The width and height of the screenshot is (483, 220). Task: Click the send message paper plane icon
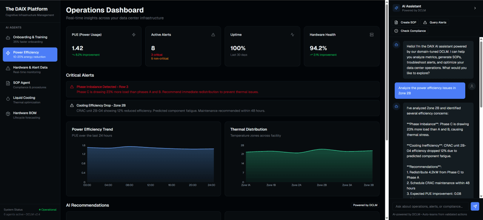click(x=475, y=206)
